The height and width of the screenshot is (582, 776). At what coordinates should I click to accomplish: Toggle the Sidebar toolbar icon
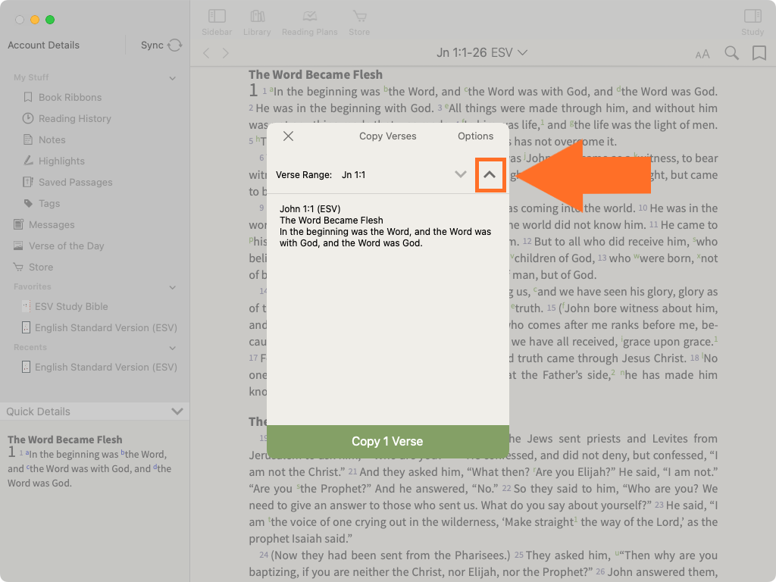tap(217, 21)
